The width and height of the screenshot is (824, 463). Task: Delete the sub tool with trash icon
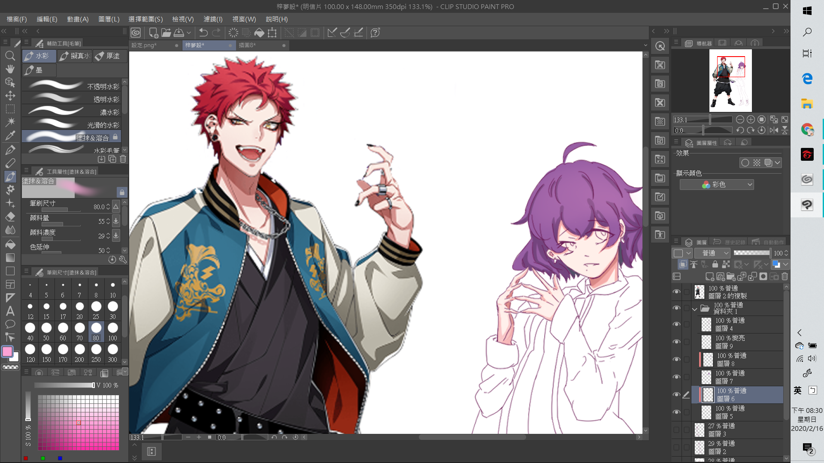click(123, 159)
